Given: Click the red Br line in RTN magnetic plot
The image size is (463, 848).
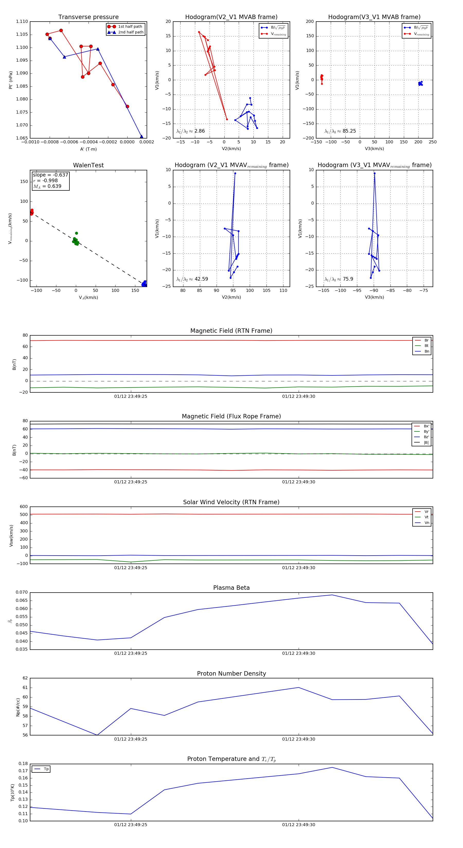Looking at the screenshot, I should pyautogui.click(x=231, y=340).
